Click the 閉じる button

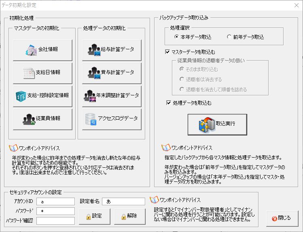[282, 218]
